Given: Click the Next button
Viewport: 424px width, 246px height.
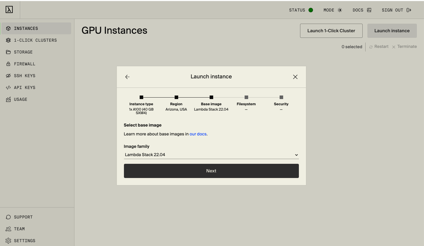Looking at the screenshot, I should [211, 171].
